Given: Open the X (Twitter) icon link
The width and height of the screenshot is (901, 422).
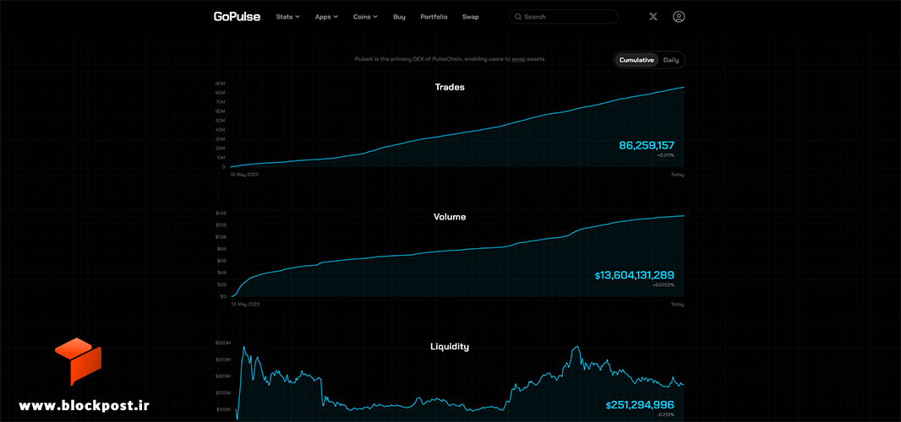Looking at the screenshot, I should (x=653, y=17).
